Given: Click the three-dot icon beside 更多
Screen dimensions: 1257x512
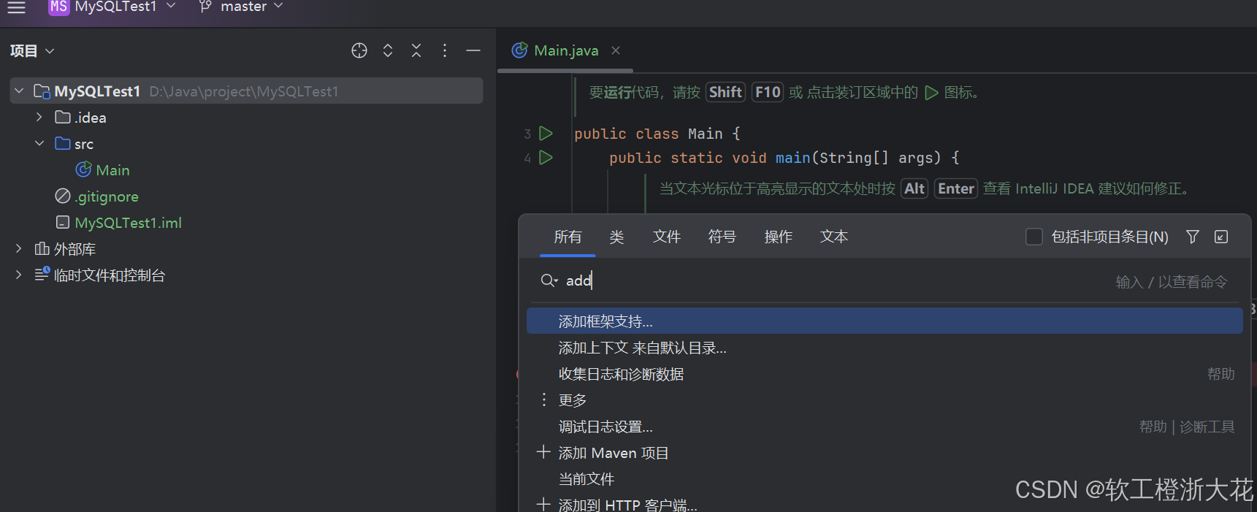Looking at the screenshot, I should (x=544, y=400).
